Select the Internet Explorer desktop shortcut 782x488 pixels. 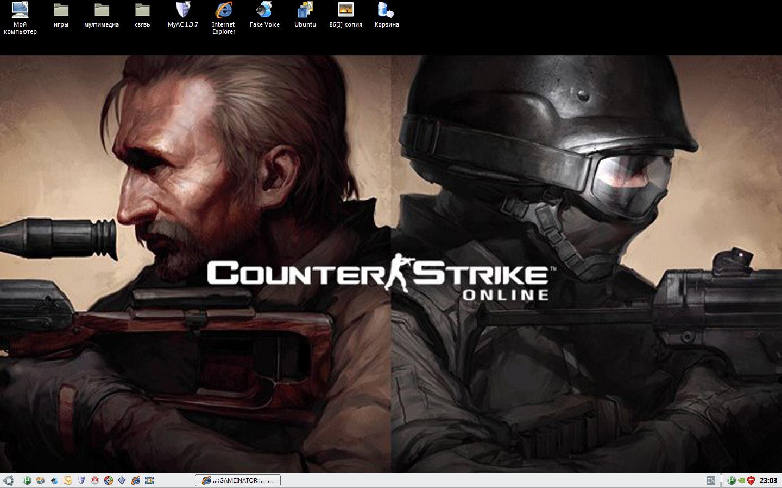coord(224,18)
